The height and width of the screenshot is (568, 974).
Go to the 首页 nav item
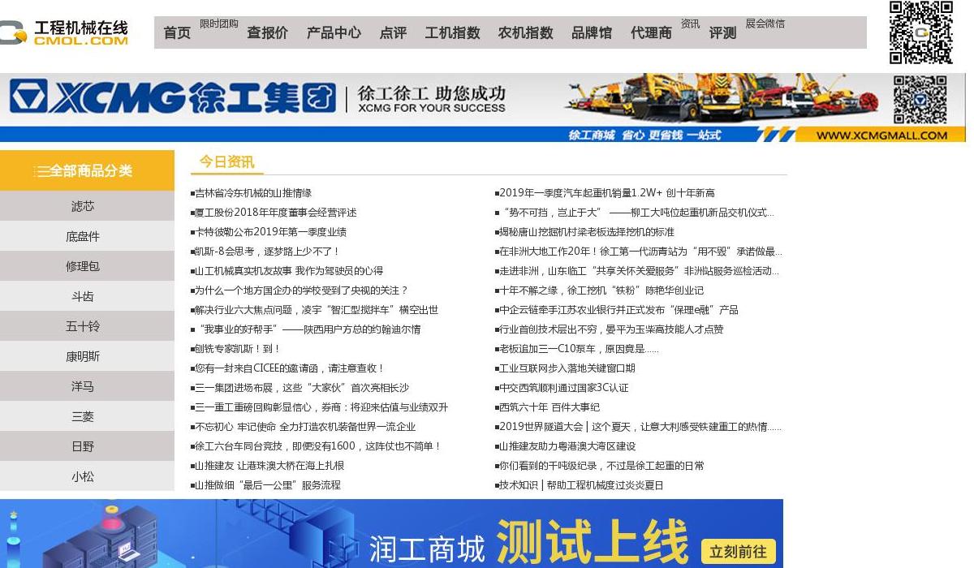177,33
